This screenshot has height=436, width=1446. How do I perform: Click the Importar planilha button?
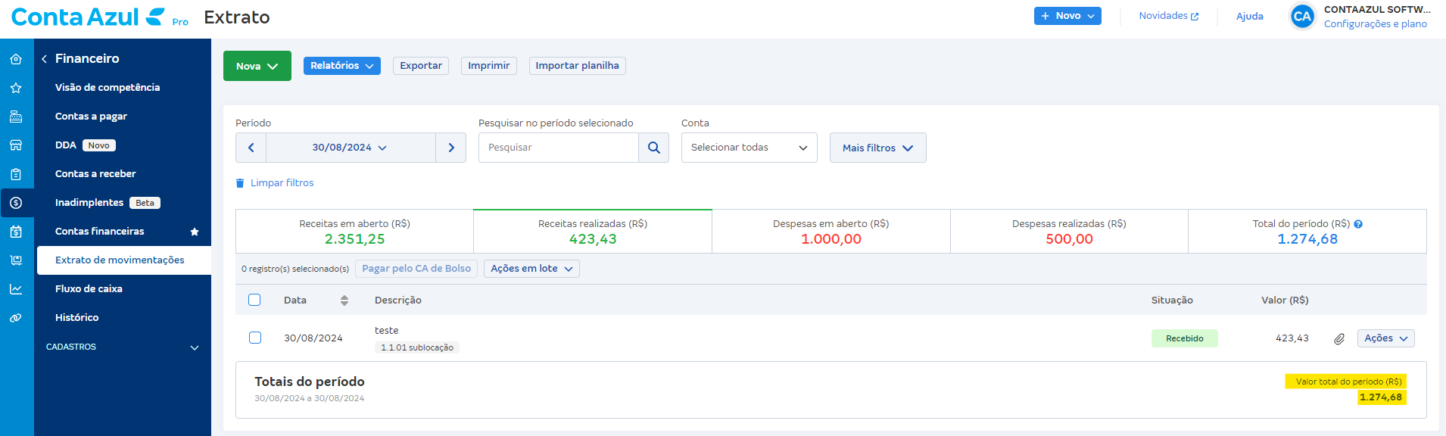point(577,66)
